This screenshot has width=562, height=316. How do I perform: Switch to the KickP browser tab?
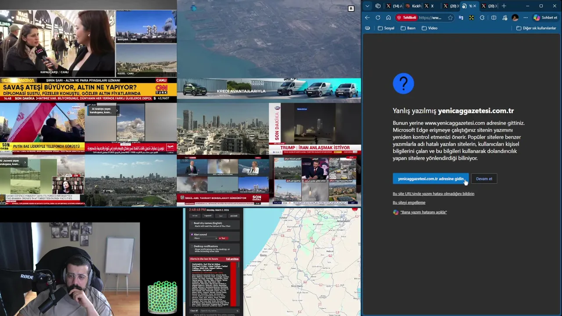[x=413, y=6]
